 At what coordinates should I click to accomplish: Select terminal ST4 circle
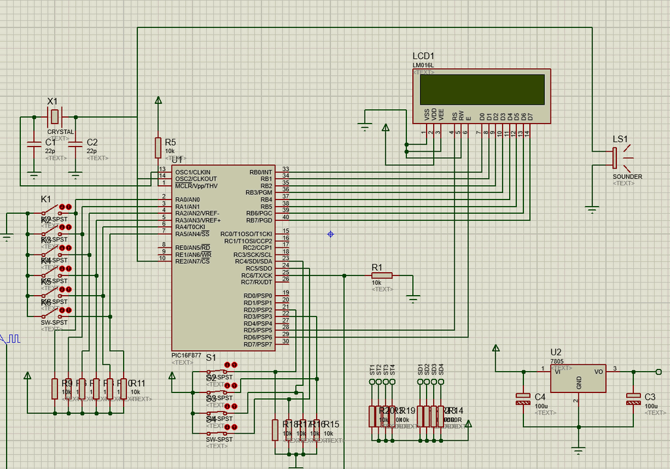pyautogui.click(x=393, y=381)
